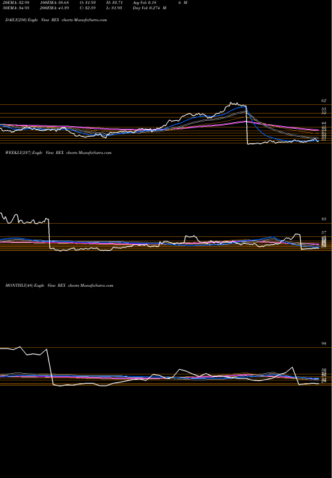Click the 200EMA: 41.39 readout
Screen dimensions: 332x478
(55, 8)
